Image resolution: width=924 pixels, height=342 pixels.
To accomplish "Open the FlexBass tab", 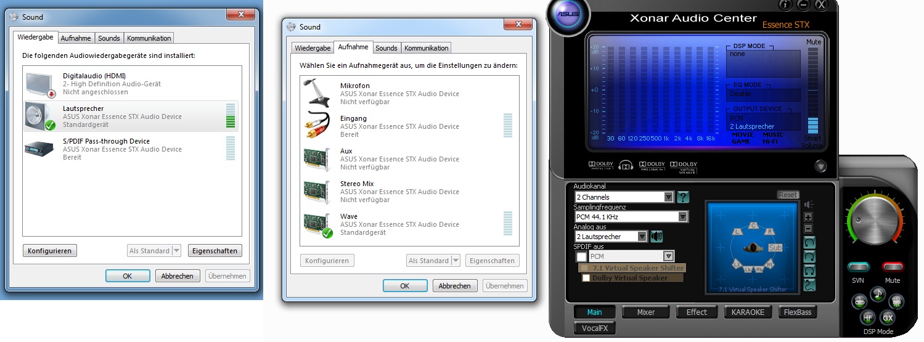I will point(798,312).
